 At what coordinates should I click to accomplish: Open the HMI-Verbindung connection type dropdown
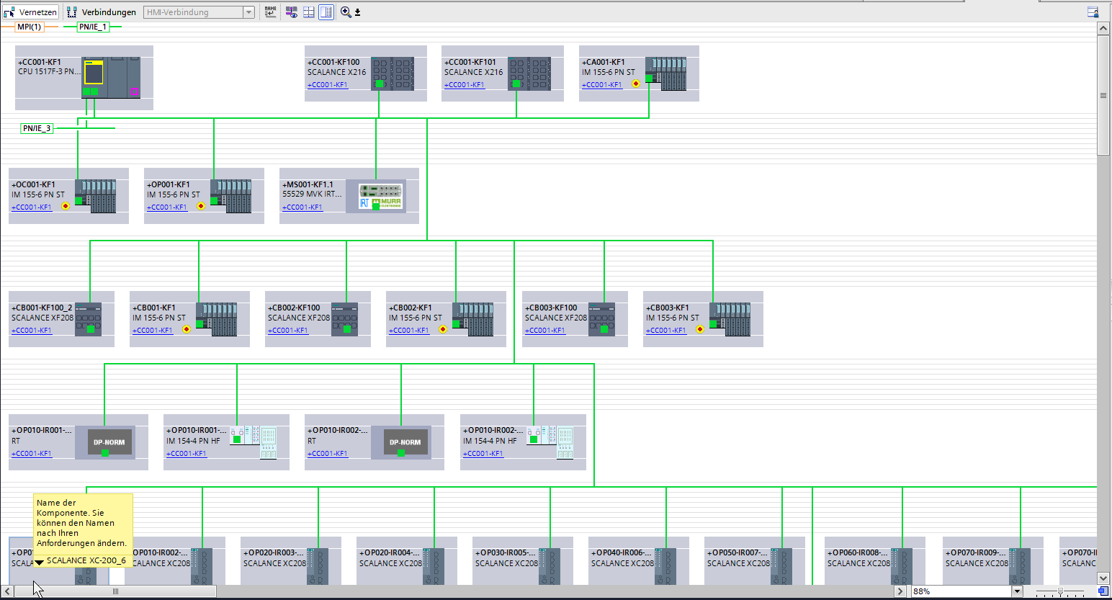[x=249, y=12]
